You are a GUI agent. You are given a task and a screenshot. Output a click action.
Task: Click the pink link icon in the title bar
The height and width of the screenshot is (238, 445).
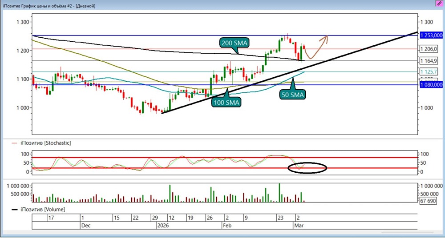[440, 4]
